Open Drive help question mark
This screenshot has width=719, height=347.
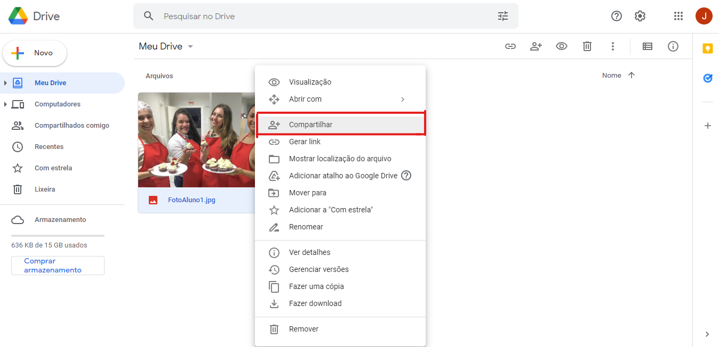[617, 16]
